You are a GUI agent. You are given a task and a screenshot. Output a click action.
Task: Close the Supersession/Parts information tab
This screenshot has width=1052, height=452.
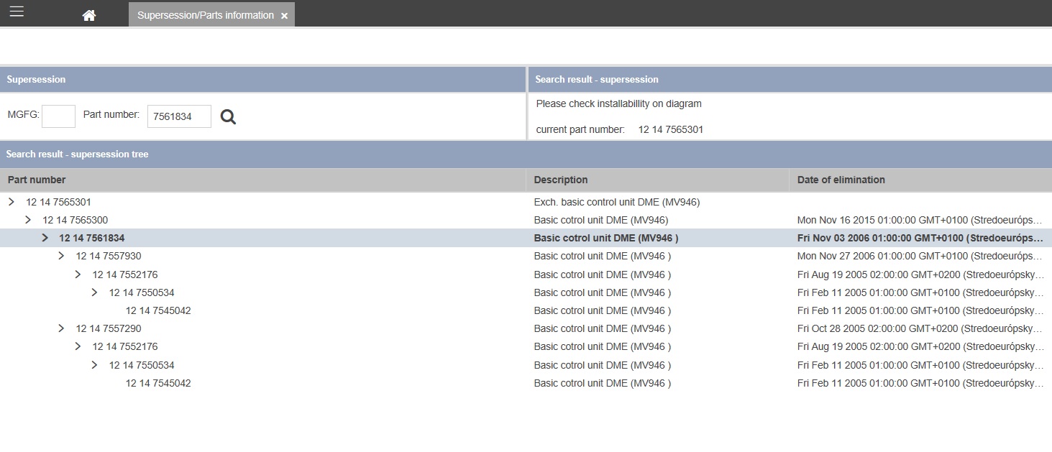pos(285,16)
